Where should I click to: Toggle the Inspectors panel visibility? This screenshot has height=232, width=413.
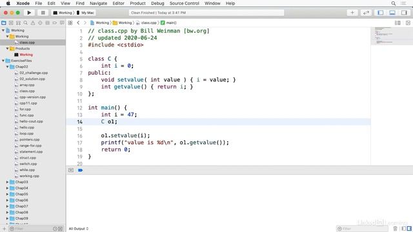pos(404,13)
